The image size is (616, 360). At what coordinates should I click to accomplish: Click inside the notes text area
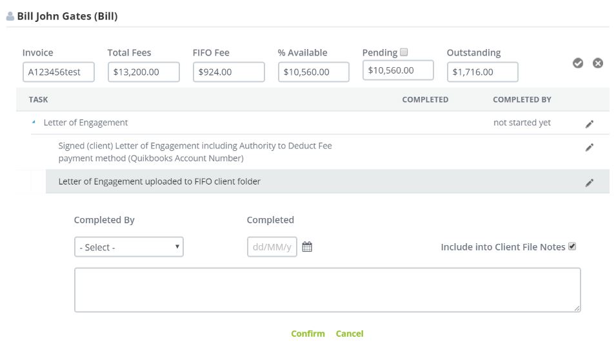click(328, 290)
